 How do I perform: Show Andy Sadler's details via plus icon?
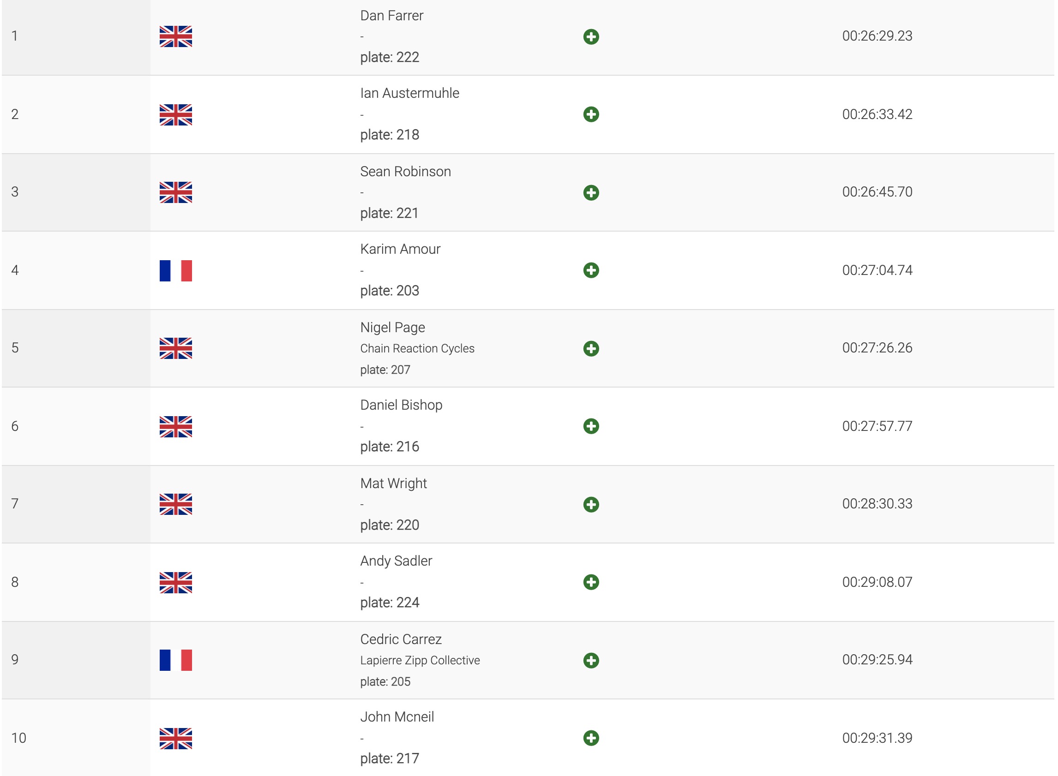click(591, 582)
